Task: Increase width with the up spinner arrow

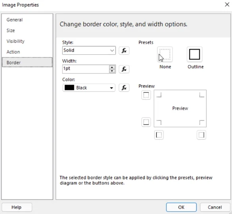Action: click(x=112, y=67)
